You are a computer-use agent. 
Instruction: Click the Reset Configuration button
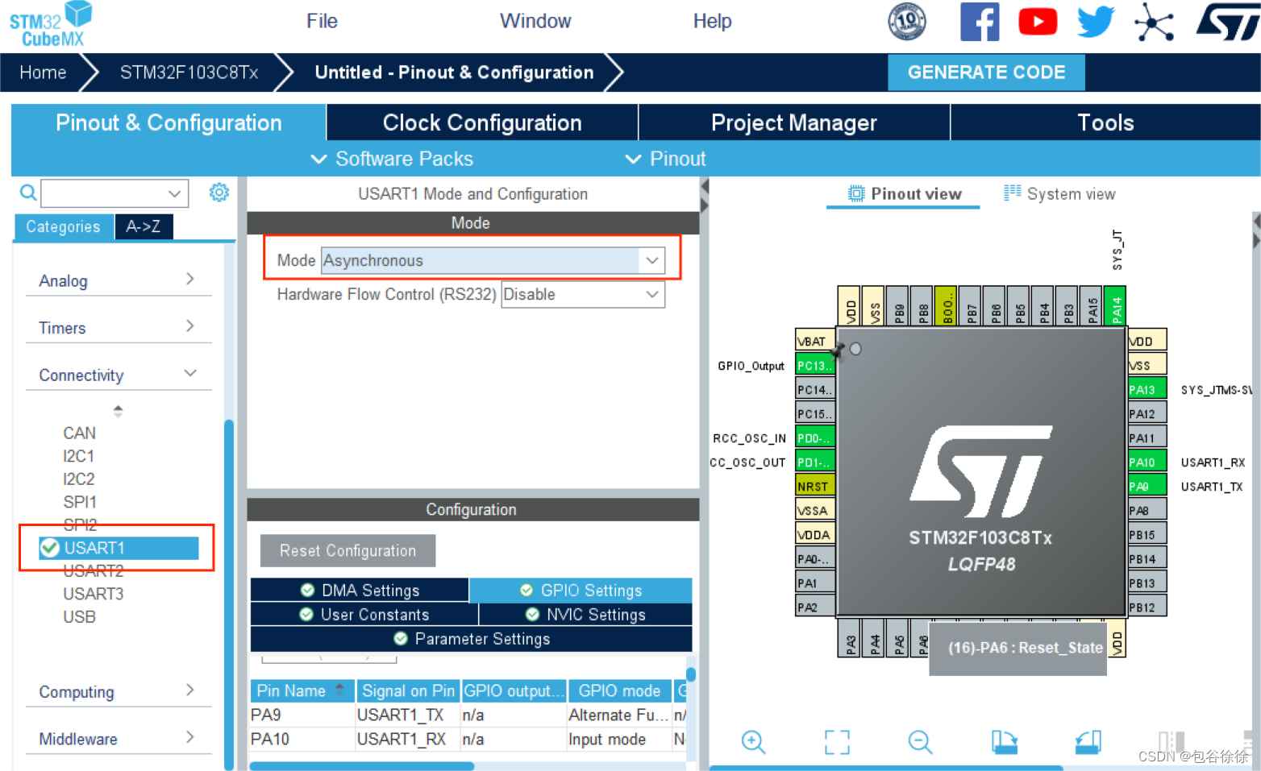pos(348,550)
